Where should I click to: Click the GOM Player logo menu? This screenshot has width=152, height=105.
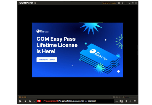click(26, 3)
